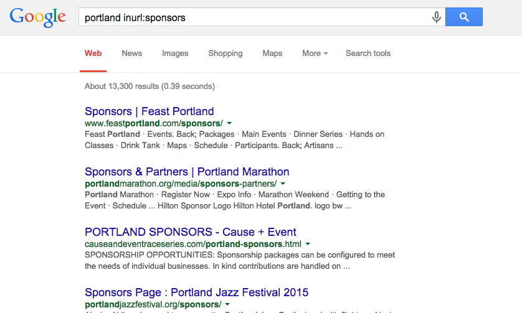The height and width of the screenshot is (313, 522).
Task: Click the www.feastportland.com/sponsors/ URL text
Action: 154,123
